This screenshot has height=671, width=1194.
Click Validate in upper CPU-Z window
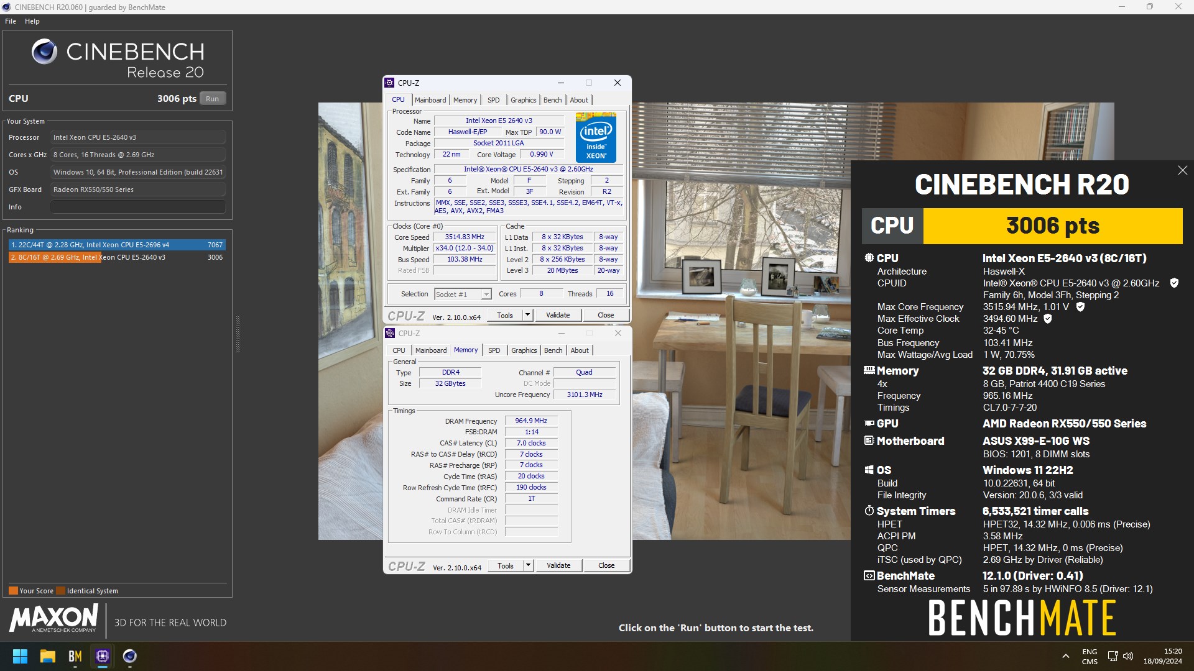558,315
